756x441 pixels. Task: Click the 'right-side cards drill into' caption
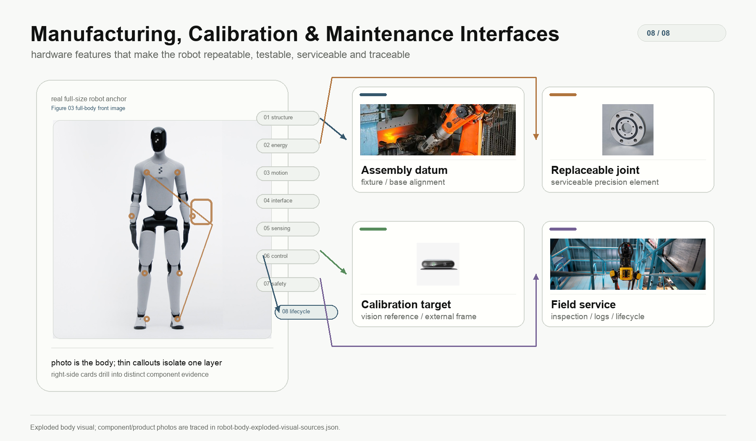pos(130,375)
